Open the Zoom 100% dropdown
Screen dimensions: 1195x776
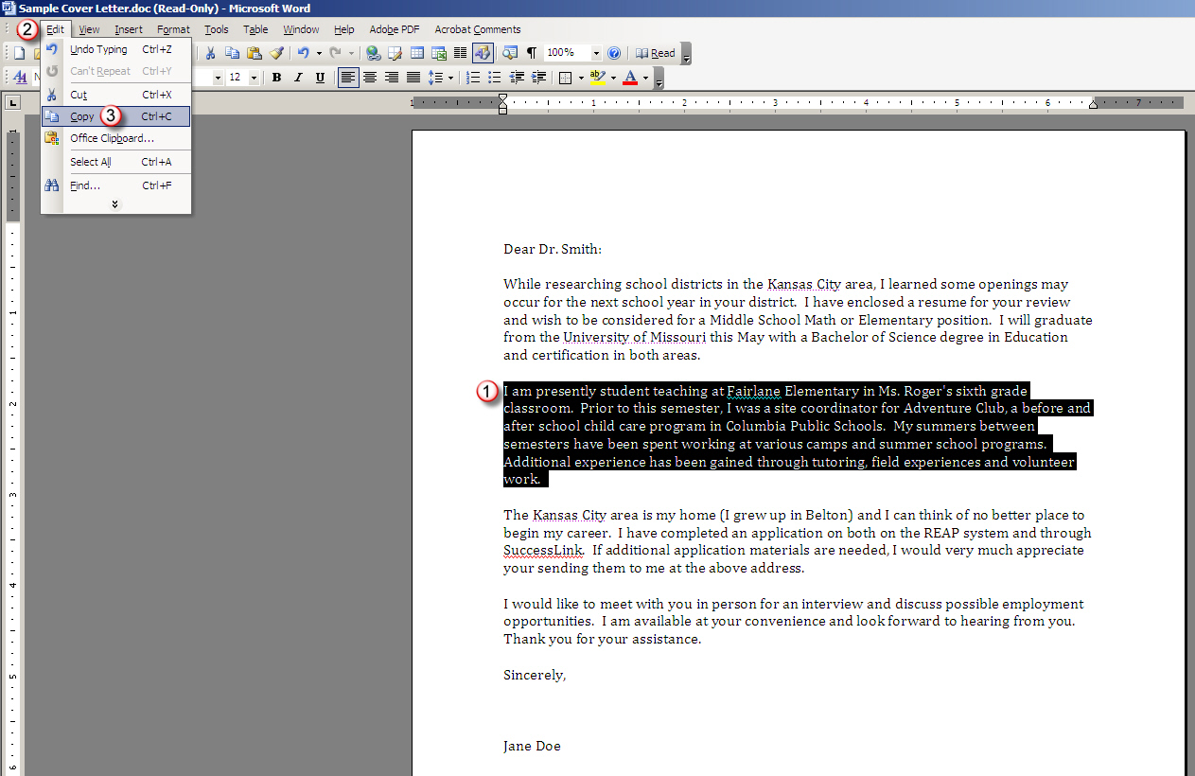click(596, 53)
